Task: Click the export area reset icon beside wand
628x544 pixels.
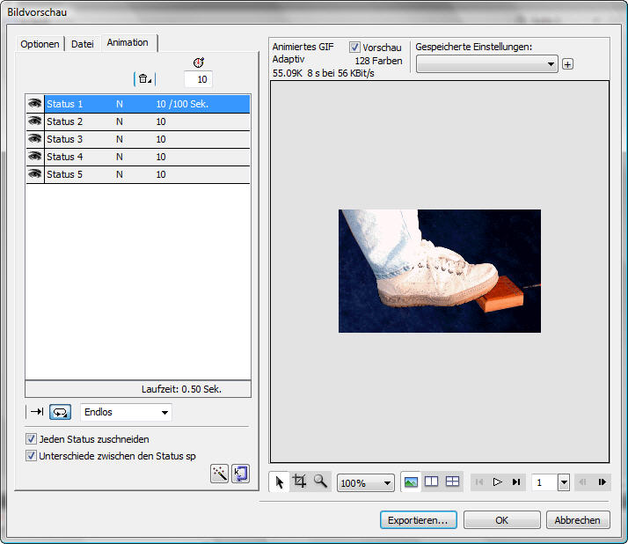Action: (x=241, y=474)
